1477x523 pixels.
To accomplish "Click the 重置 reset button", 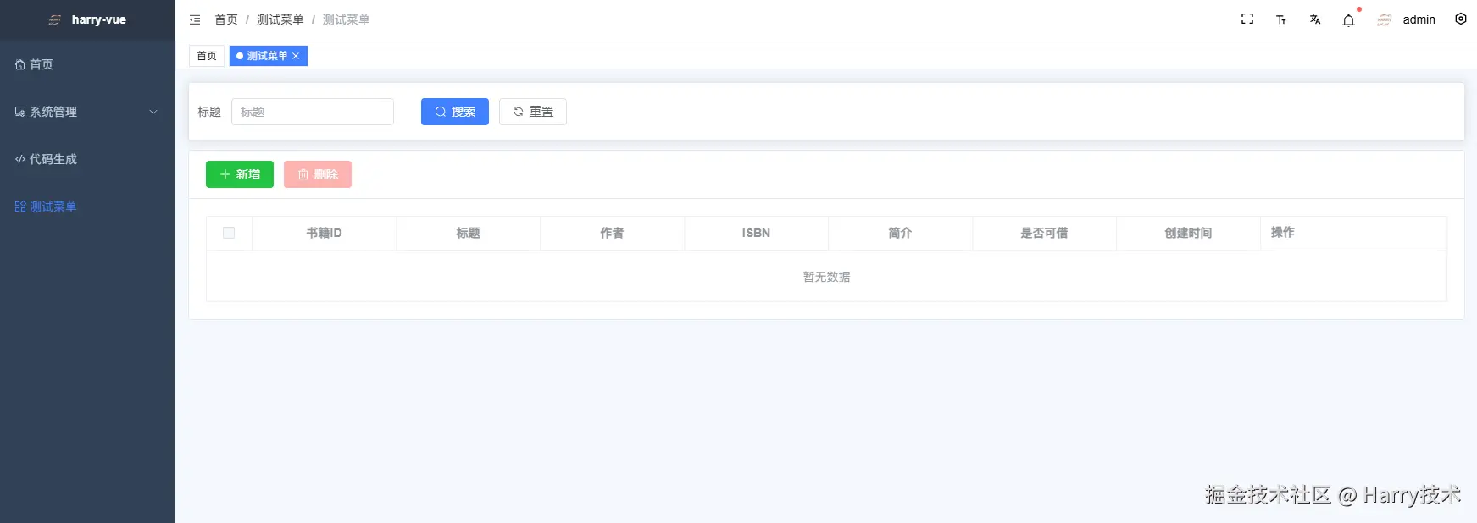I will tap(533, 112).
